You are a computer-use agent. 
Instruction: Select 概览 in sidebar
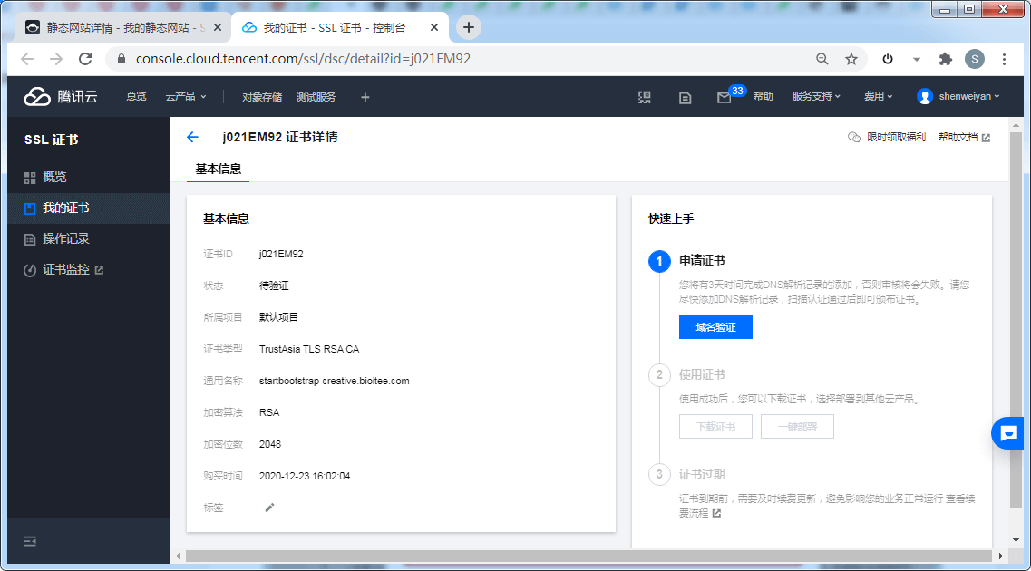coord(89,178)
